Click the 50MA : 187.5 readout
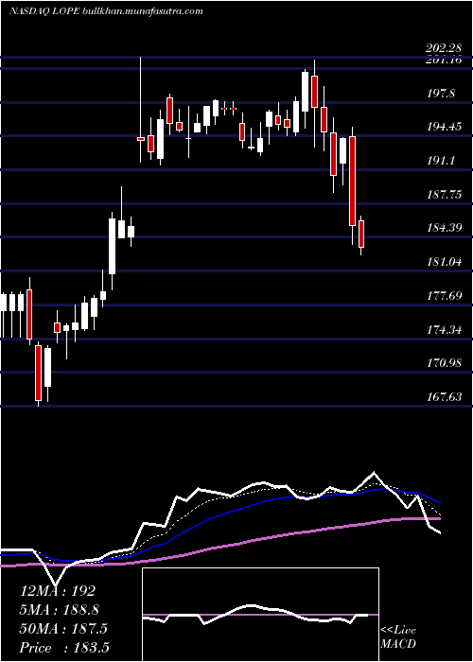Screen dimensions: 473x662 point(63,629)
